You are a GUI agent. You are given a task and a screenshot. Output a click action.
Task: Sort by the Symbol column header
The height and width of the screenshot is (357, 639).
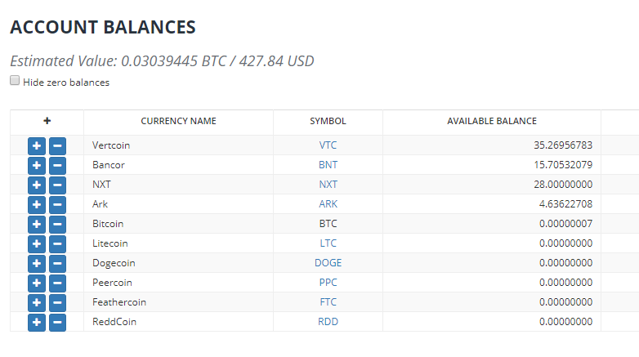tap(328, 121)
